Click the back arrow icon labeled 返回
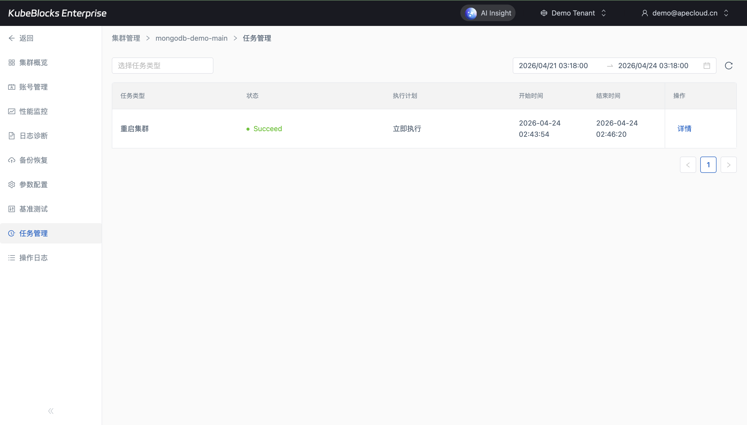747x425 pixels. point(12,38)
